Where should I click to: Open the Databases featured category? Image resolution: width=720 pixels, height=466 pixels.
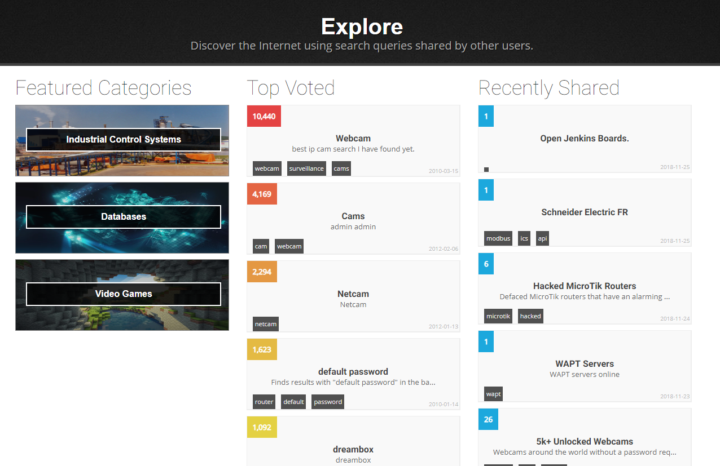click(123, 217)
